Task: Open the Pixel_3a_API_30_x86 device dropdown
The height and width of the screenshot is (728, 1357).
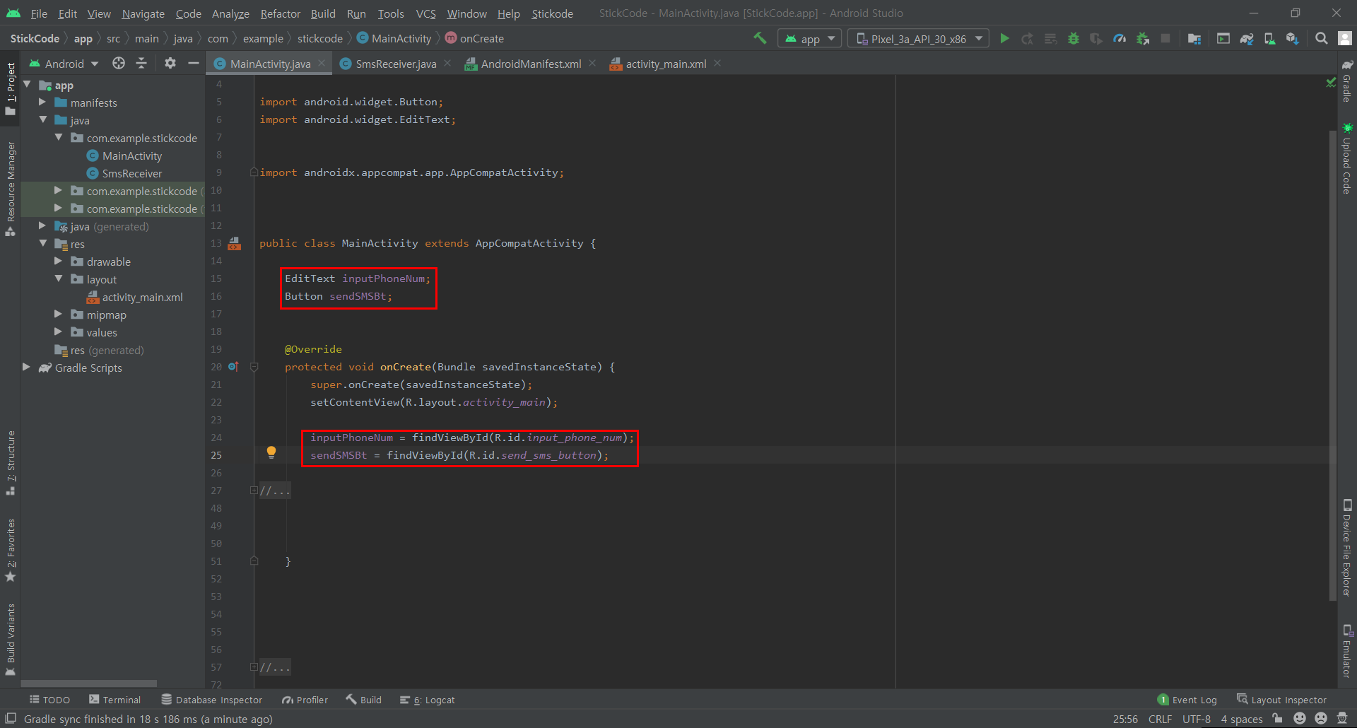Action: click(x=919, y=39)
